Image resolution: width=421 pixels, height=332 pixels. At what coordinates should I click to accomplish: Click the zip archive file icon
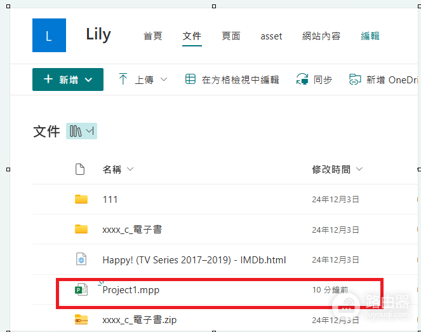coord(81,320)
